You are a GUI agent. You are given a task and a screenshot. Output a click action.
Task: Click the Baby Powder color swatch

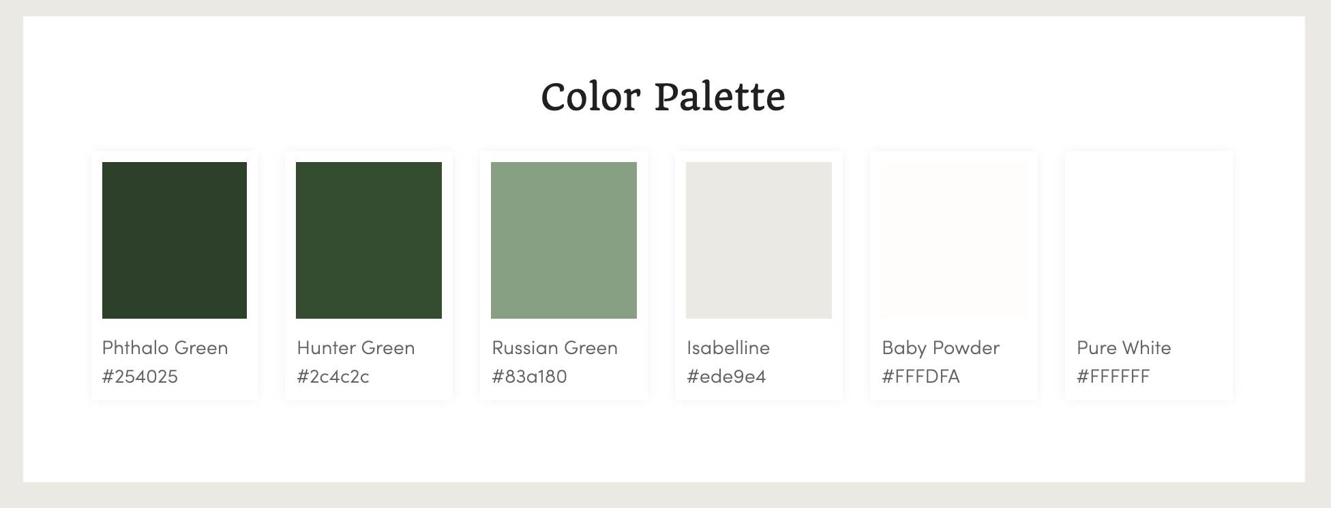coord(954,240)
